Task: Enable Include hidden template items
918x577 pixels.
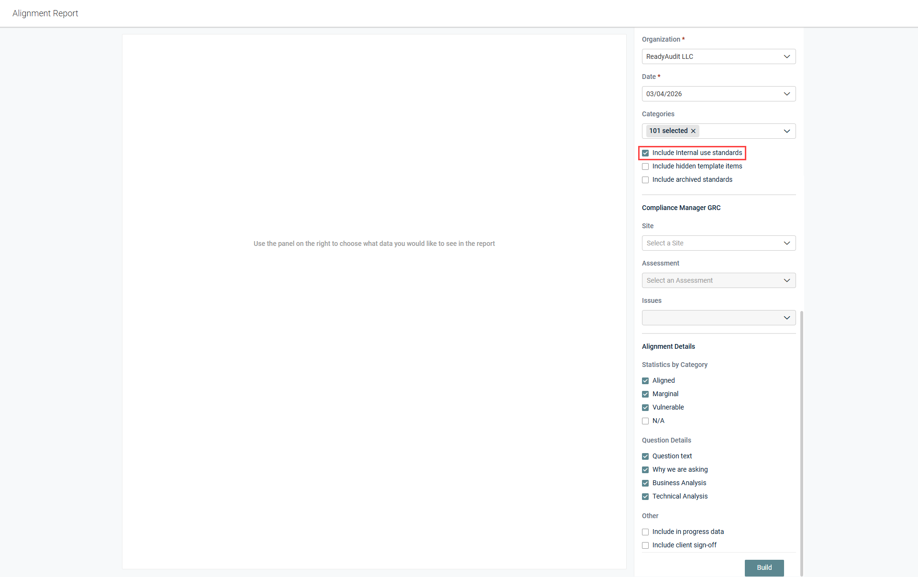Action: click(645, 166)
